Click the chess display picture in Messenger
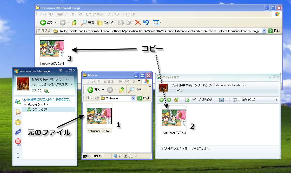 pos(23,83)
